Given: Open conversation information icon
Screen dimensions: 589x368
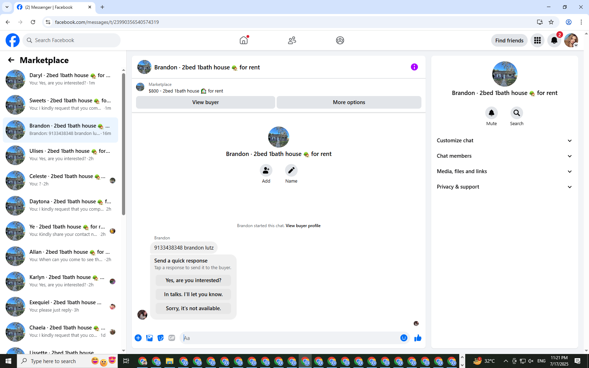Looking at the screenshot, I should [x=414, y=67].
